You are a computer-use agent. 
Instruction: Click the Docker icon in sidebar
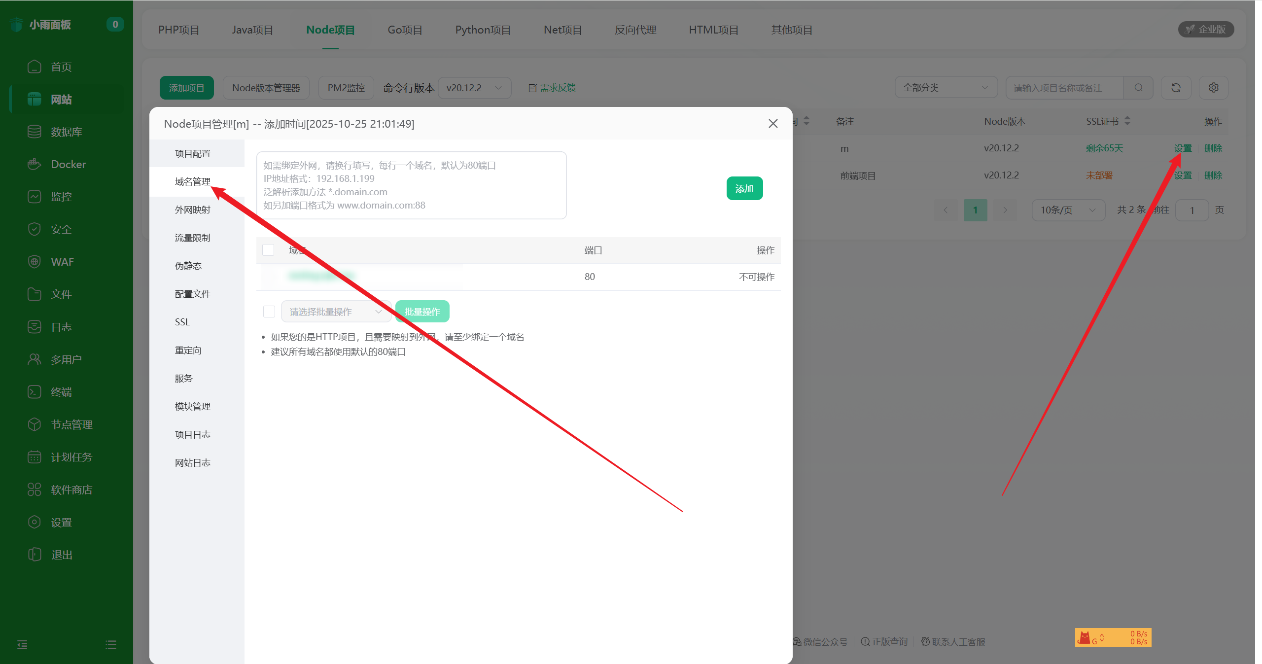[34, 164]
